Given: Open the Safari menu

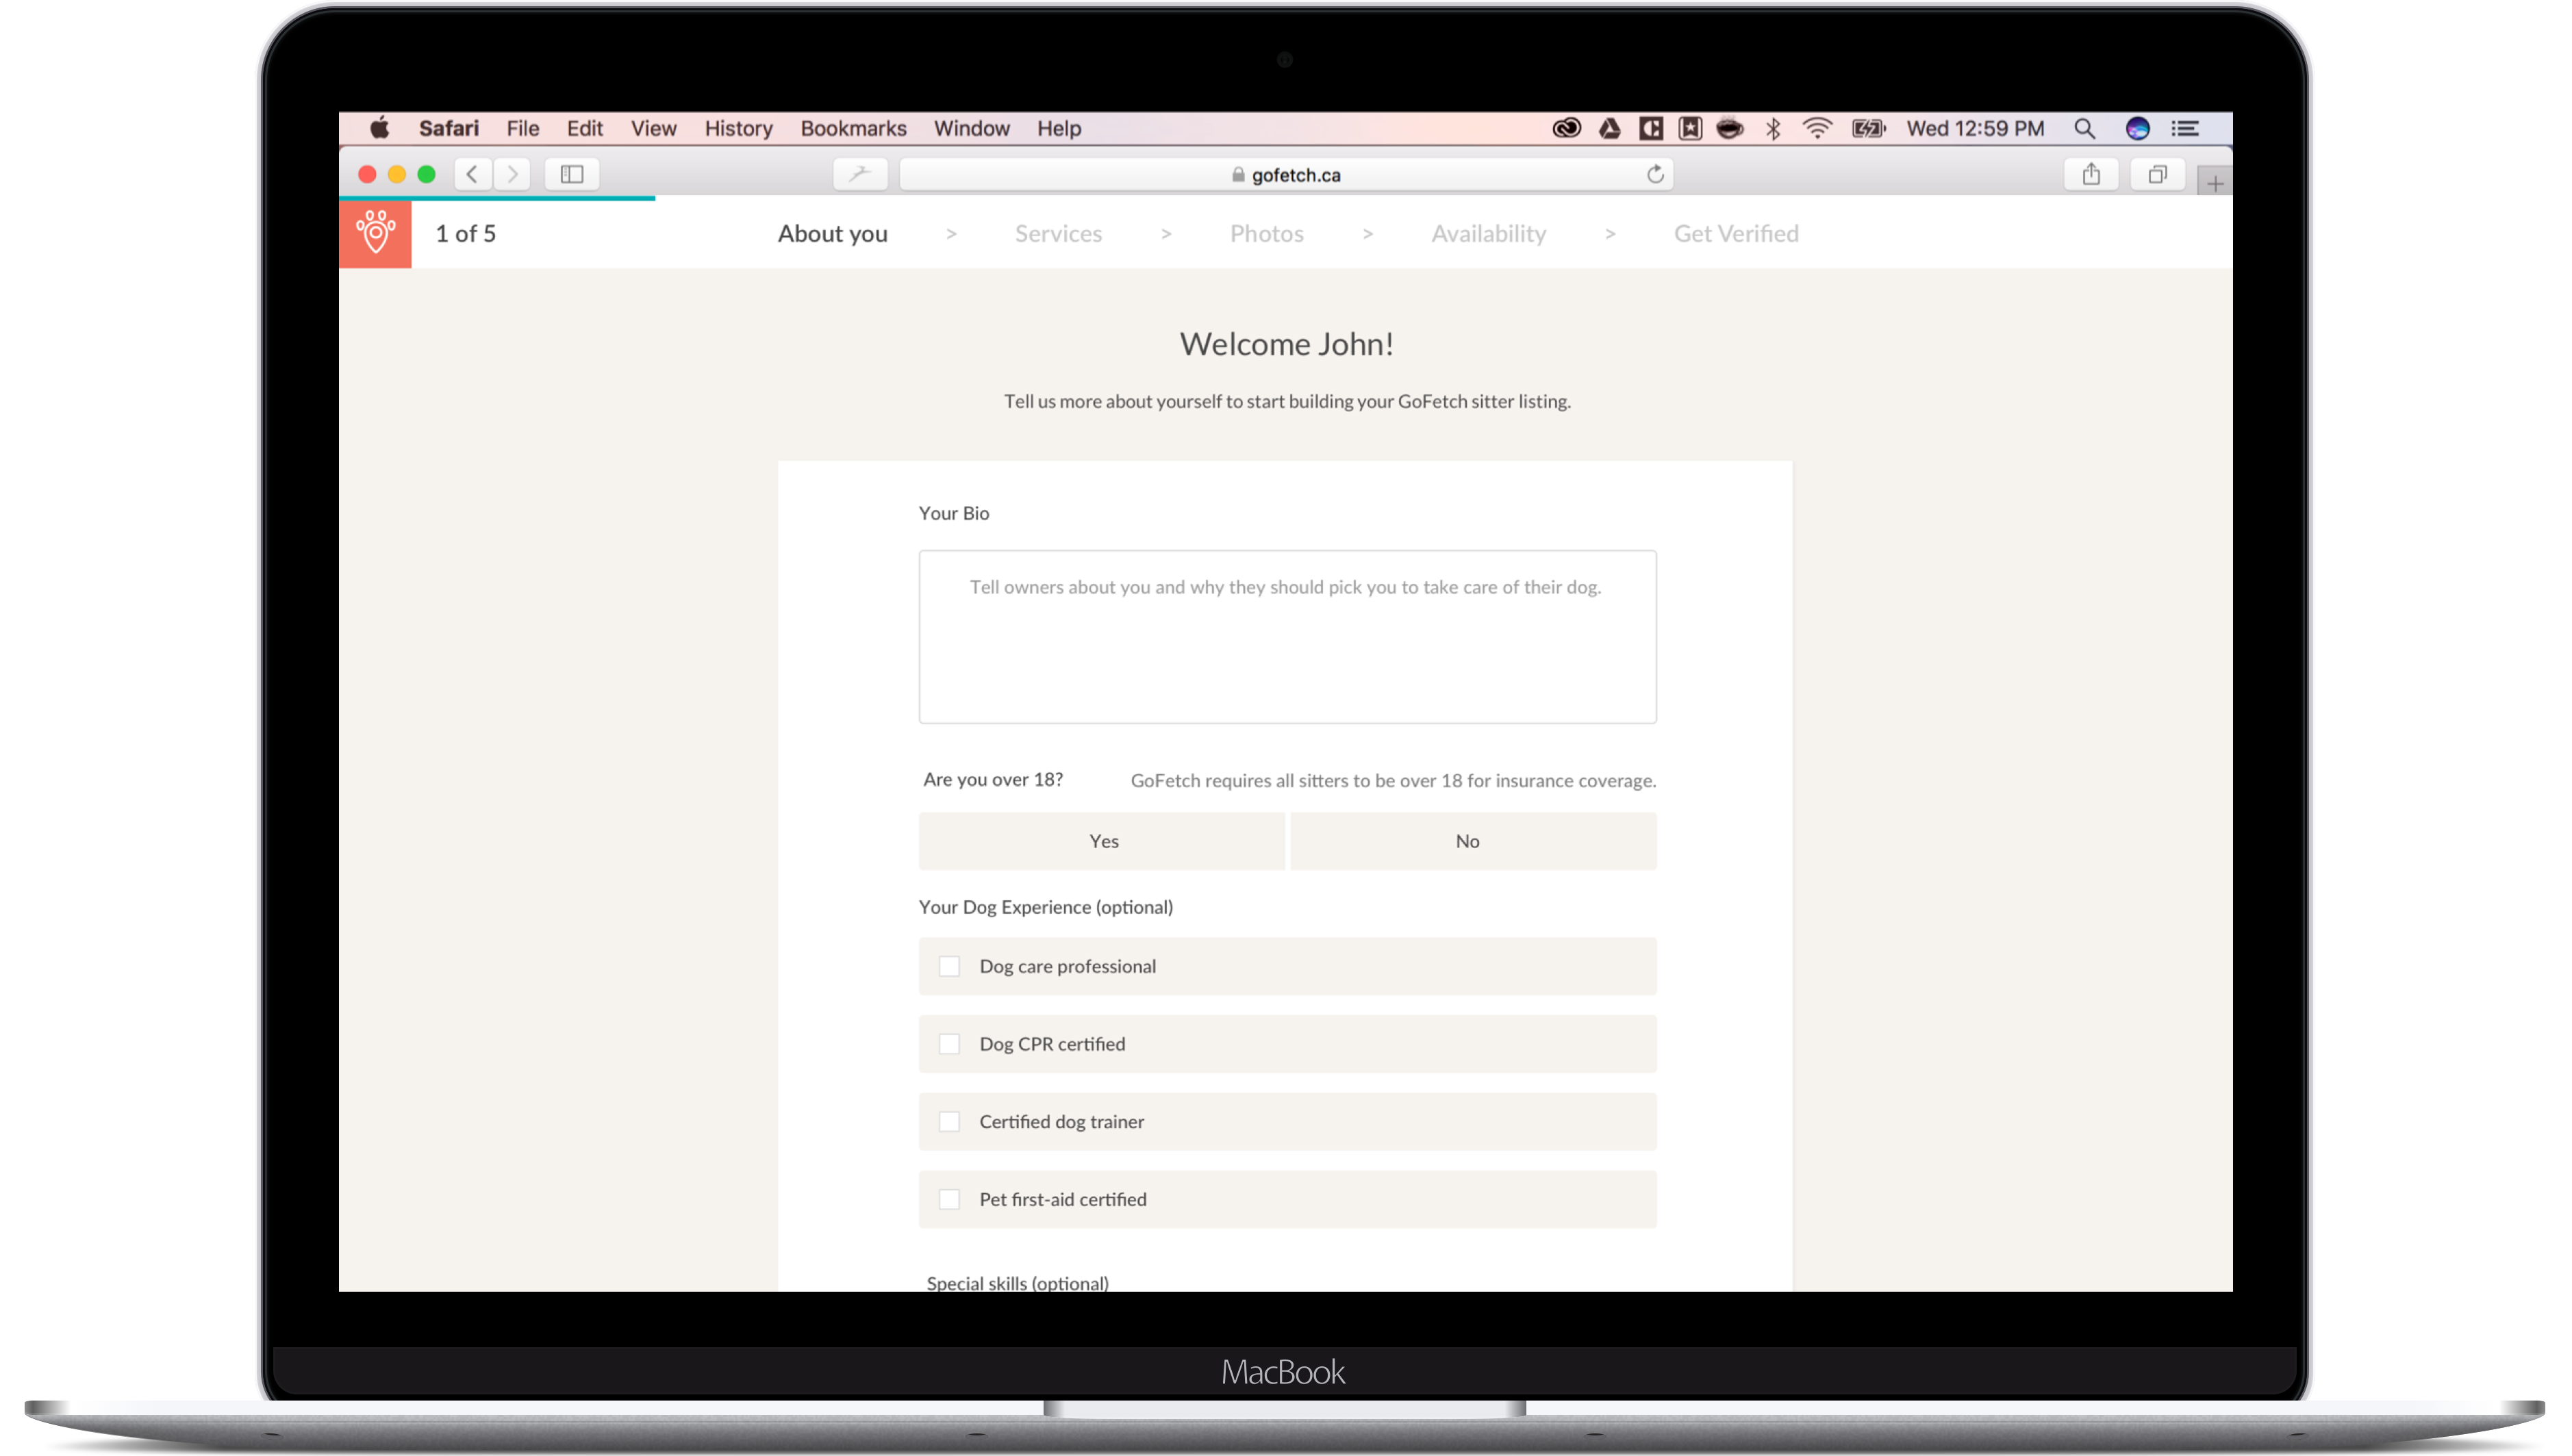Looking at the screenshot, I should pos(448,128).
